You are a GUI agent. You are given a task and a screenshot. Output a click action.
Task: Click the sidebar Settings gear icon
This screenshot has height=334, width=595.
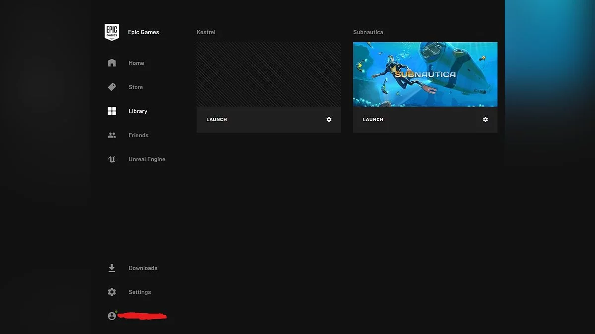tap(112, 292)
